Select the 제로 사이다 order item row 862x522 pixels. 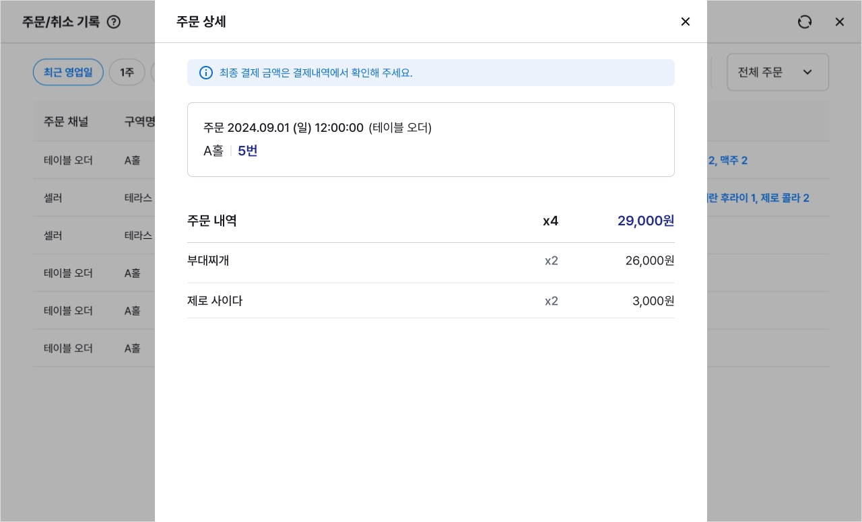(x=431, y=301)
